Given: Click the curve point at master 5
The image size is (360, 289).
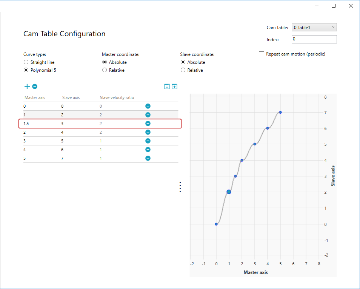Looking at the screenshot, I should pos(280,112).
